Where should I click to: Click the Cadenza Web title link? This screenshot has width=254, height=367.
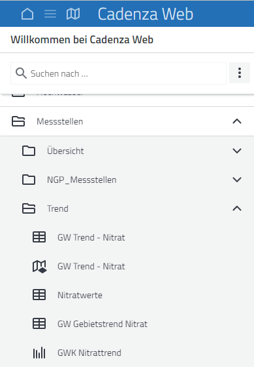pyautogui.click(x=146, y=14)
